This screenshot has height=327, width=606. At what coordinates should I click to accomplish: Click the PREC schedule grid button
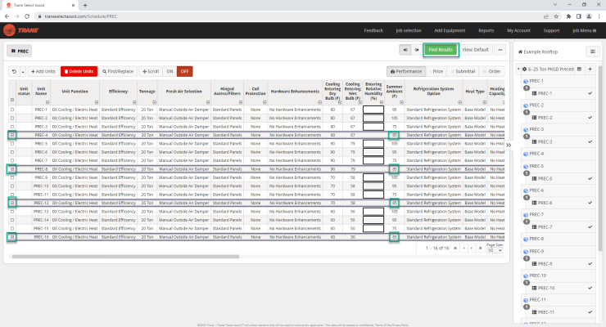coord(20,51)
